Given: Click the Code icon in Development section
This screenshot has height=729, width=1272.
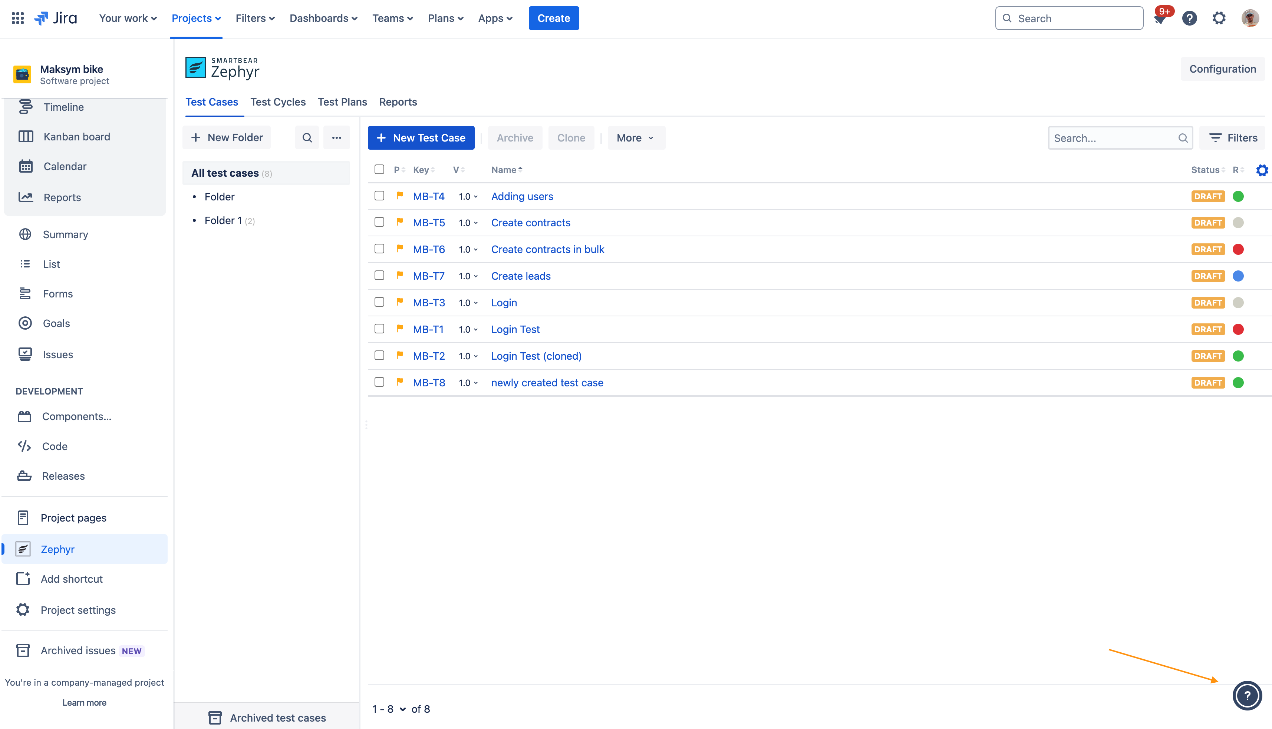Looking at the screenshot, I should click(24, 446).
